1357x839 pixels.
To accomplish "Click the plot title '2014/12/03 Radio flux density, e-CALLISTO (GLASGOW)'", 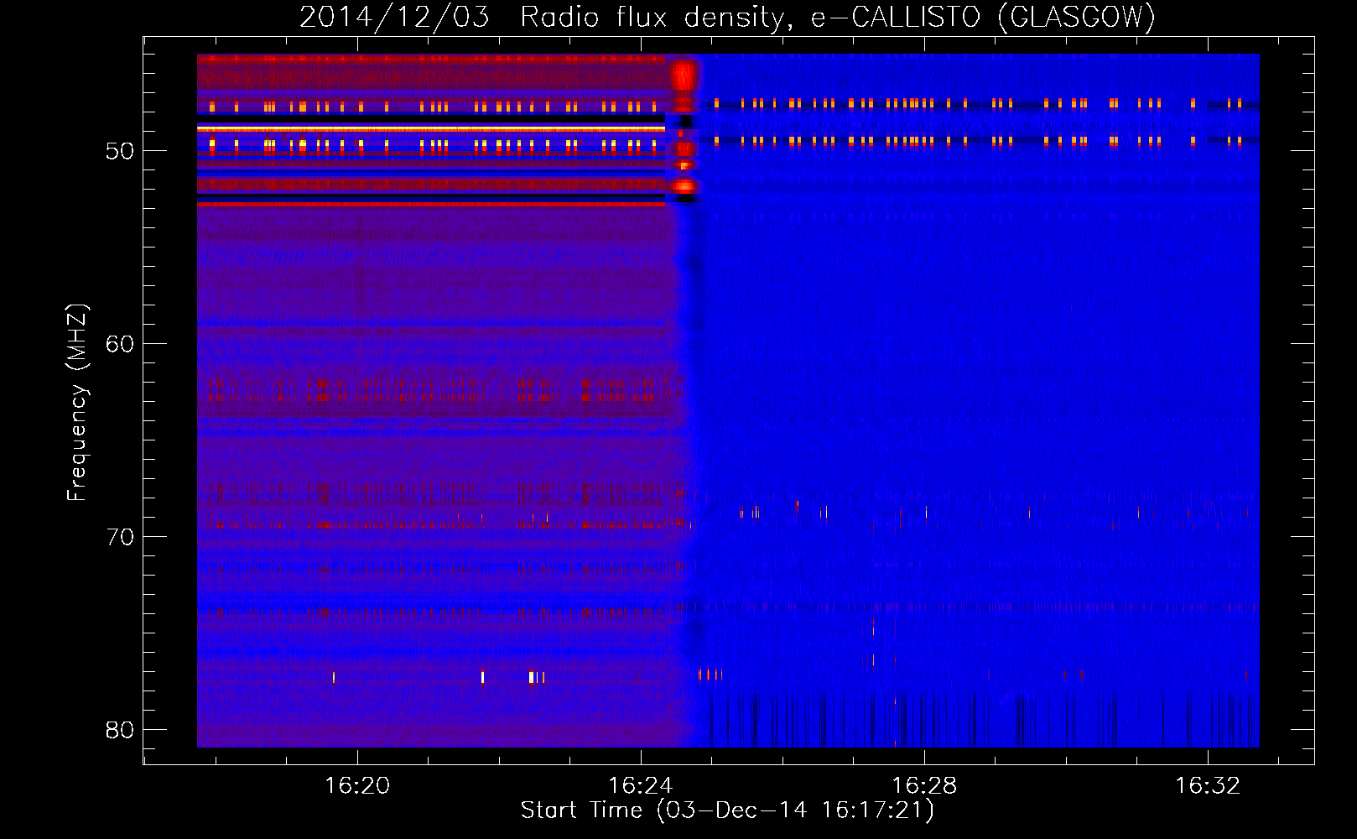I will (727, 17).
